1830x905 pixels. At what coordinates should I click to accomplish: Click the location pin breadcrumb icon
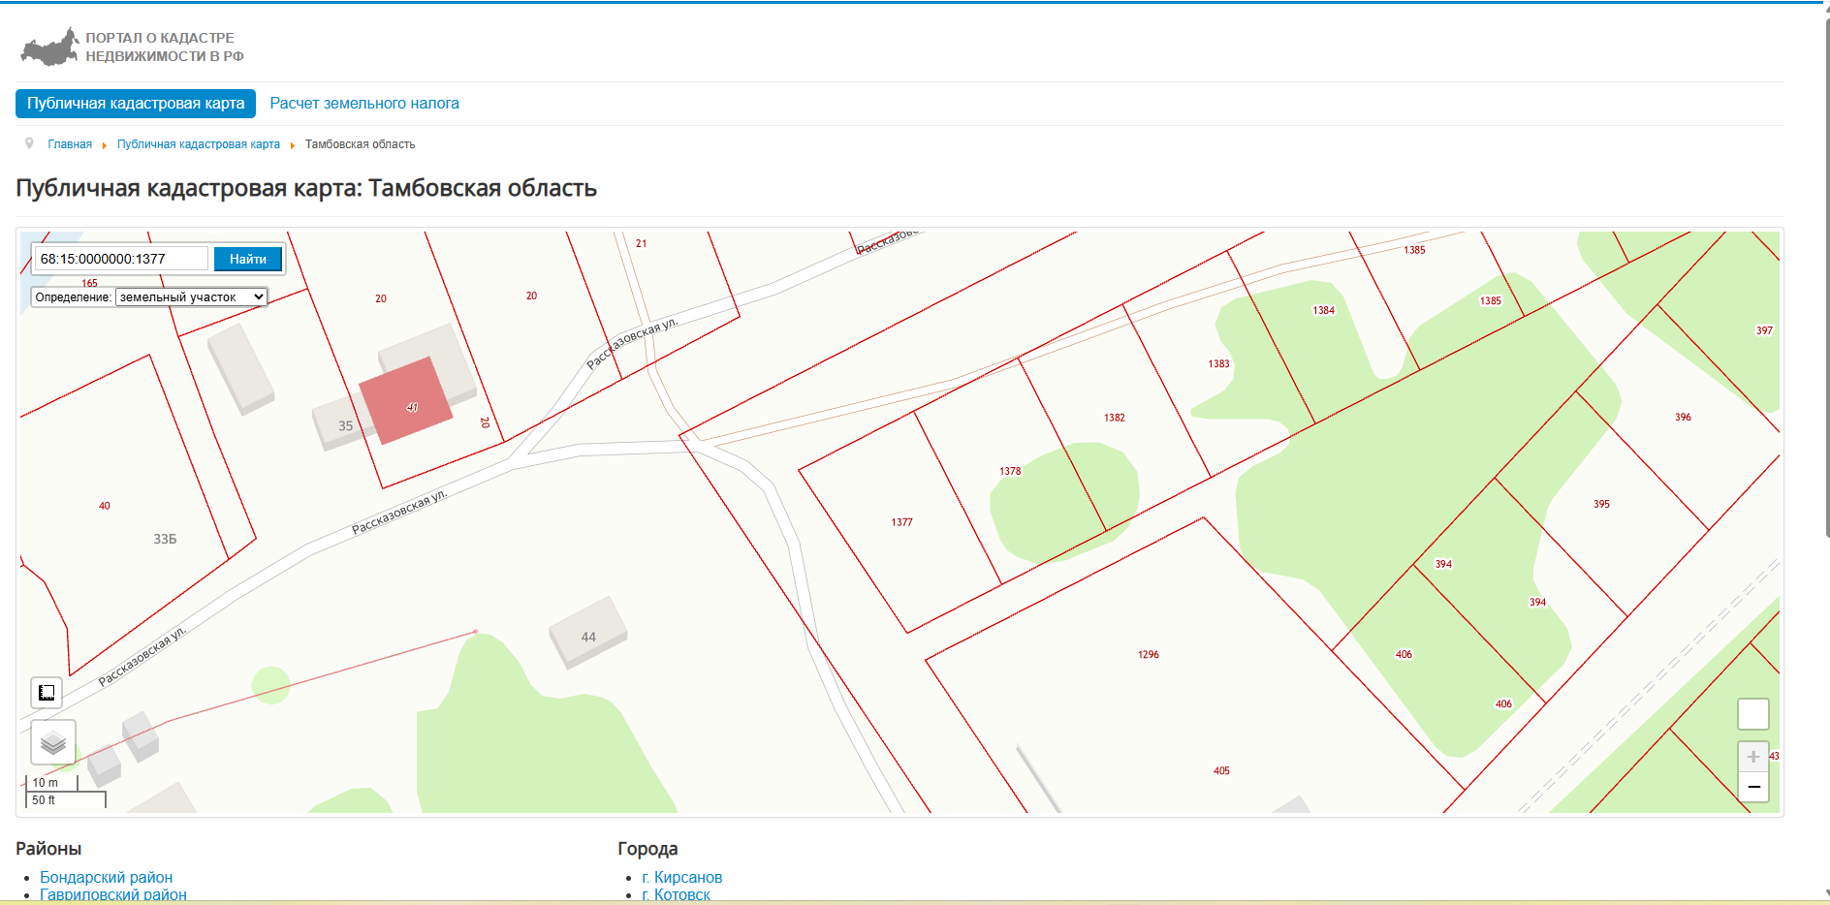click(29, 143)
